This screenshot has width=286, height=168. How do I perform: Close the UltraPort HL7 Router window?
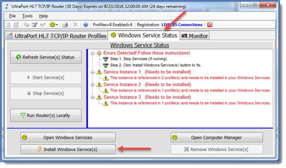coord(268,5)
